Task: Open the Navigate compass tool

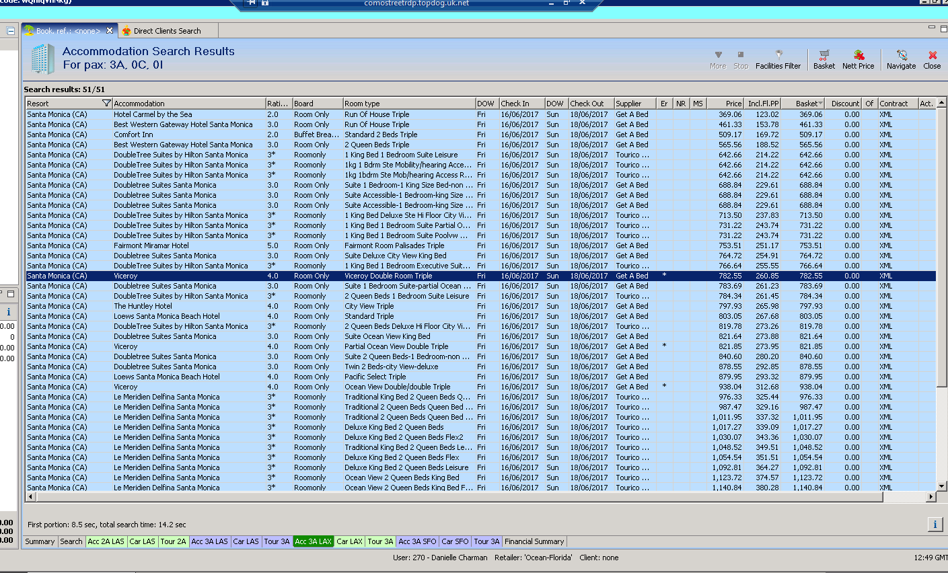Action: (901, 59)
